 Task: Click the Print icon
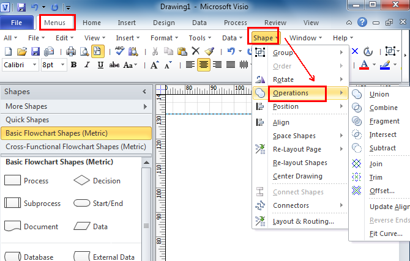[x=71, y=51]
